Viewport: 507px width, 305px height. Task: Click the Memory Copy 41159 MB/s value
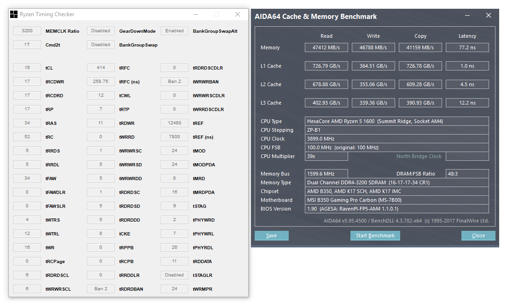pyautogui.click(x=420, y=47)
